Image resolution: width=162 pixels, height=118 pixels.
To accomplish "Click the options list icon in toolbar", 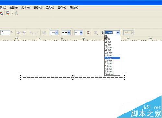I will coord(17,13).
